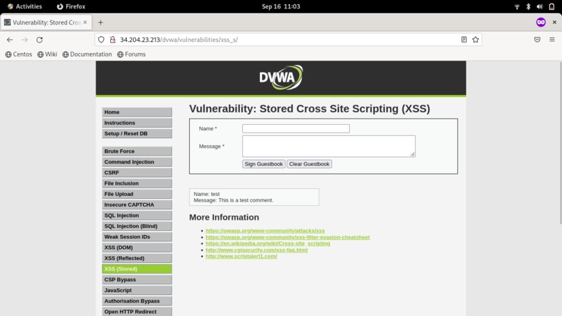The image size is (562, 316).
Task: Click the Message textarea resize handle
Action: [x=412, y=154]
